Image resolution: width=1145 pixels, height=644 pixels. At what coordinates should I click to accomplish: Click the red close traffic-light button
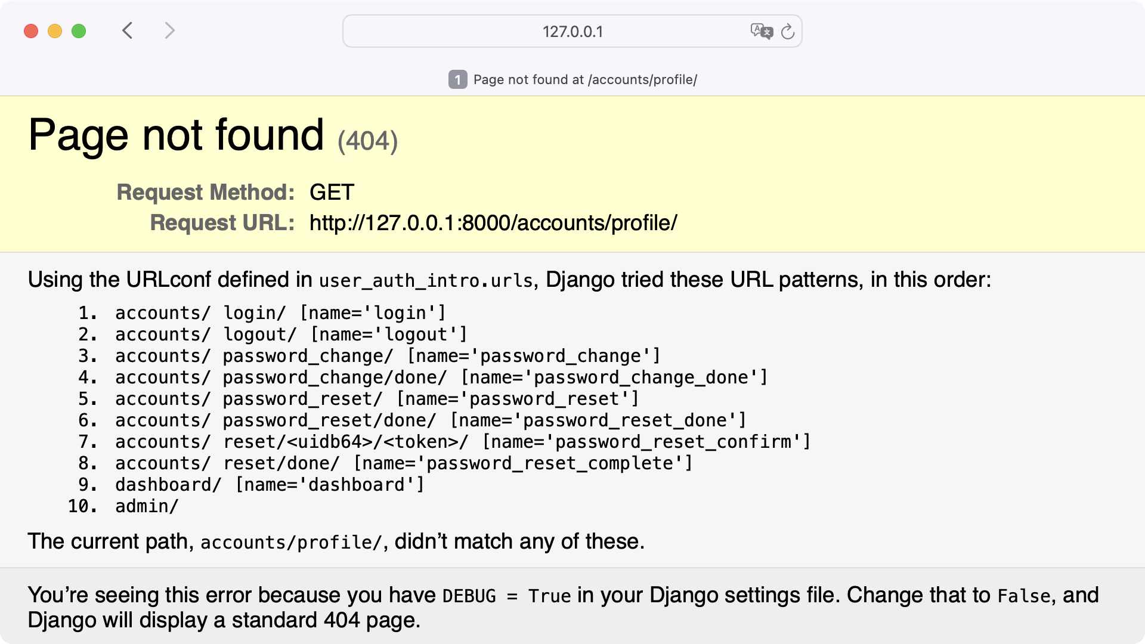(30, 30)
